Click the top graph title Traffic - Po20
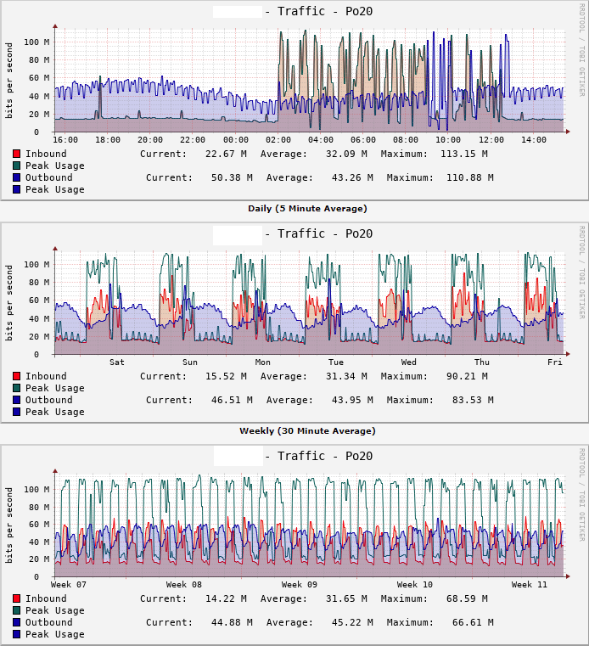 tap(325, 12)
